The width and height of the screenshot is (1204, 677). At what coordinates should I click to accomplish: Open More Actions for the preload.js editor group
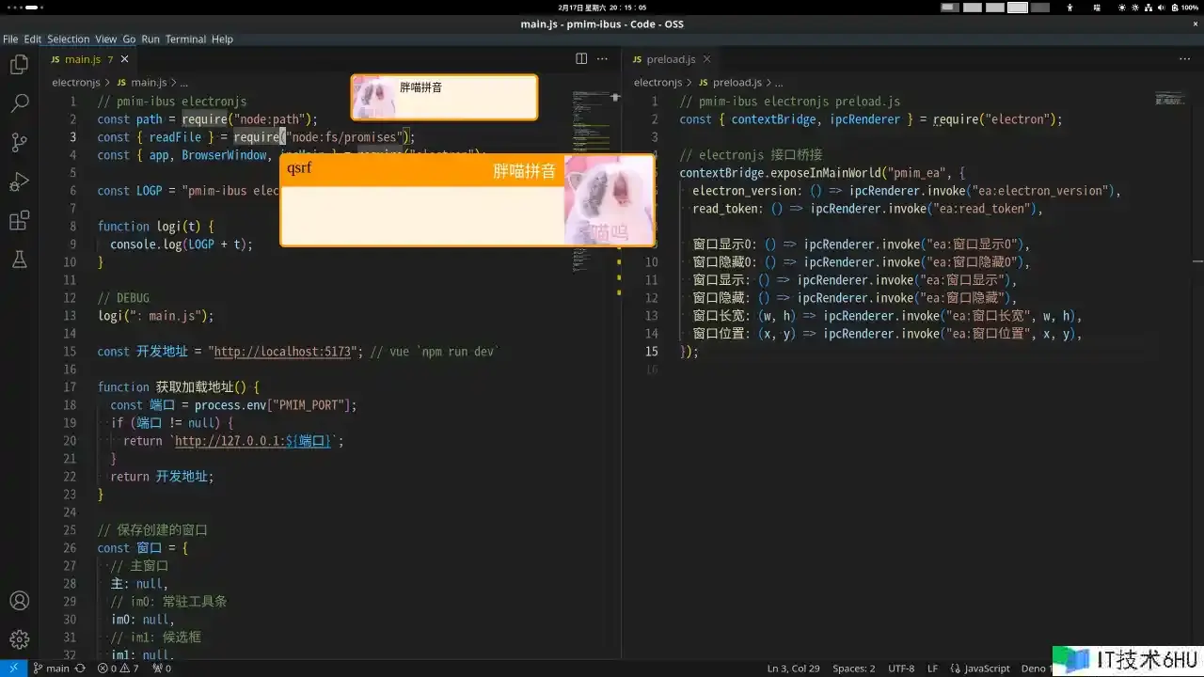point(1184,58)
